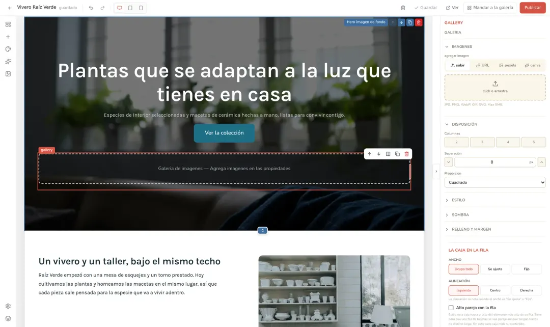Open preview with Ver button
This screenshot has width=550, height=327.
point(452,8)
